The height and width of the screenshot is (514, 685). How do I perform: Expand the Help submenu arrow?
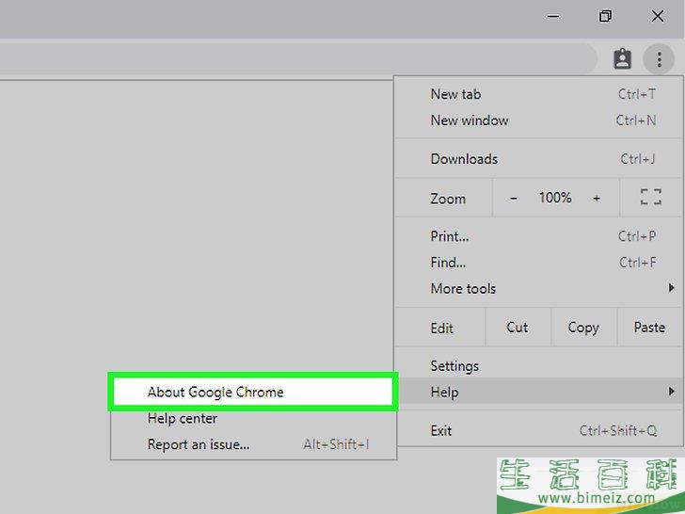(x=672, y=392)
